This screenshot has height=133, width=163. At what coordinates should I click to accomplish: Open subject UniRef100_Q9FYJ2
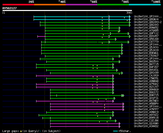146,33
